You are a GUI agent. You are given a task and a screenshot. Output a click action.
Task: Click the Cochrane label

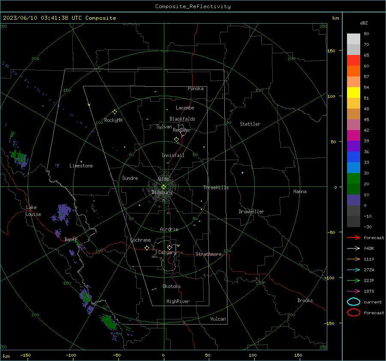tap(140, 240)
